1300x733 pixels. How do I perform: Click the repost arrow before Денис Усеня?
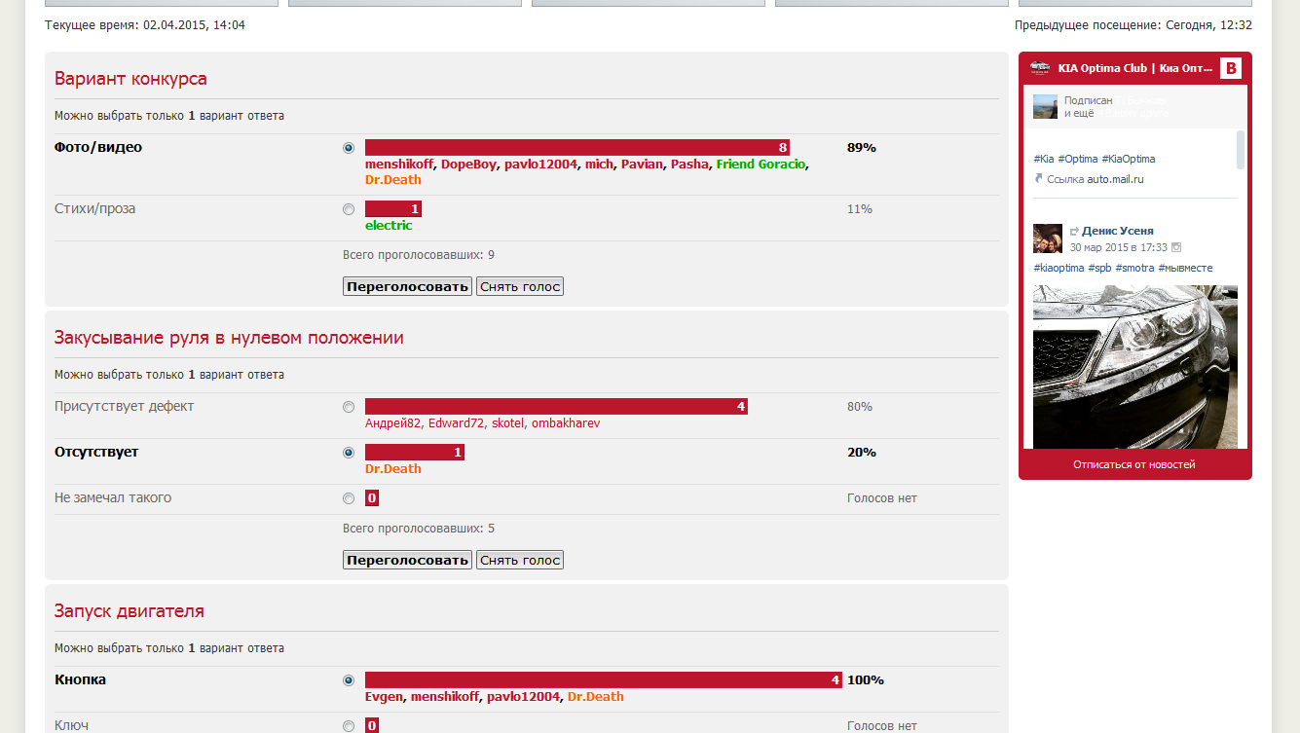[1074, 232]
